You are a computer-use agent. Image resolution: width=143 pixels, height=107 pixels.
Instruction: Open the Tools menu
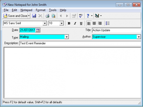(x=53, y=10)
